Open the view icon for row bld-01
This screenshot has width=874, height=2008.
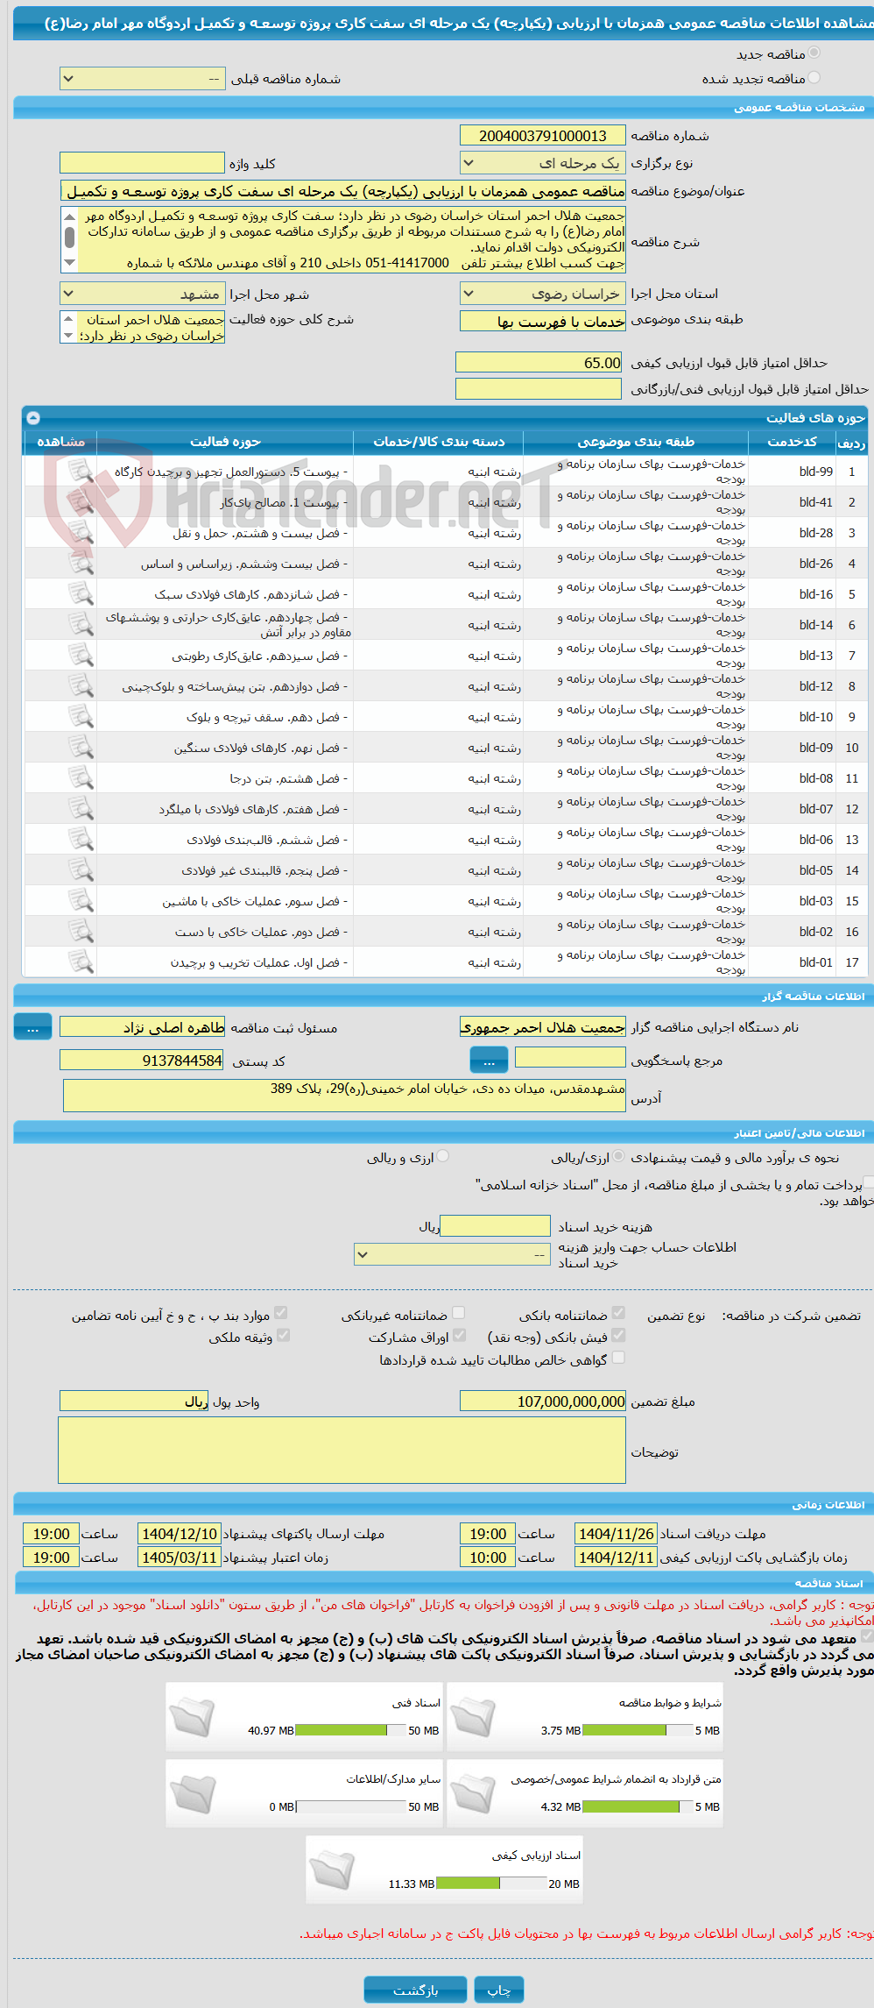click(81, 962)
